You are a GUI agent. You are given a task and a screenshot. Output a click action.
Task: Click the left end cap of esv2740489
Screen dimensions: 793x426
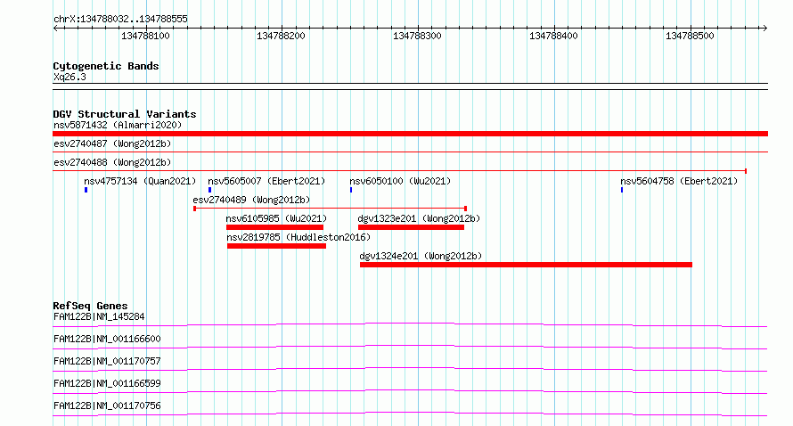click(195, 209)
